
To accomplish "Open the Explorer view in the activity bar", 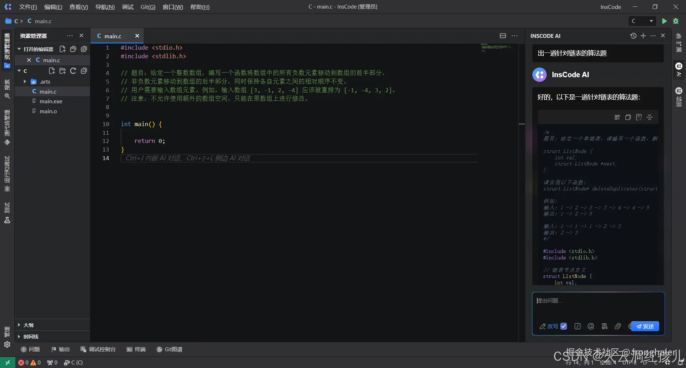I will 7,50.
